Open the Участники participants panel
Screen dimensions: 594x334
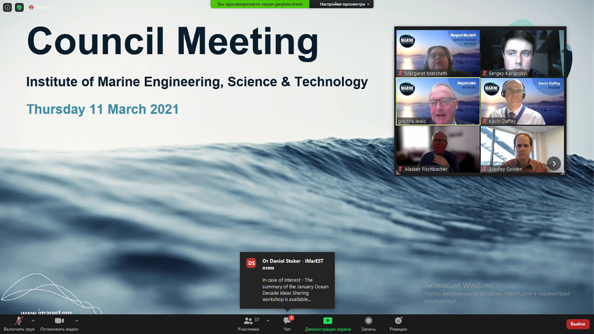click(249, 324)
